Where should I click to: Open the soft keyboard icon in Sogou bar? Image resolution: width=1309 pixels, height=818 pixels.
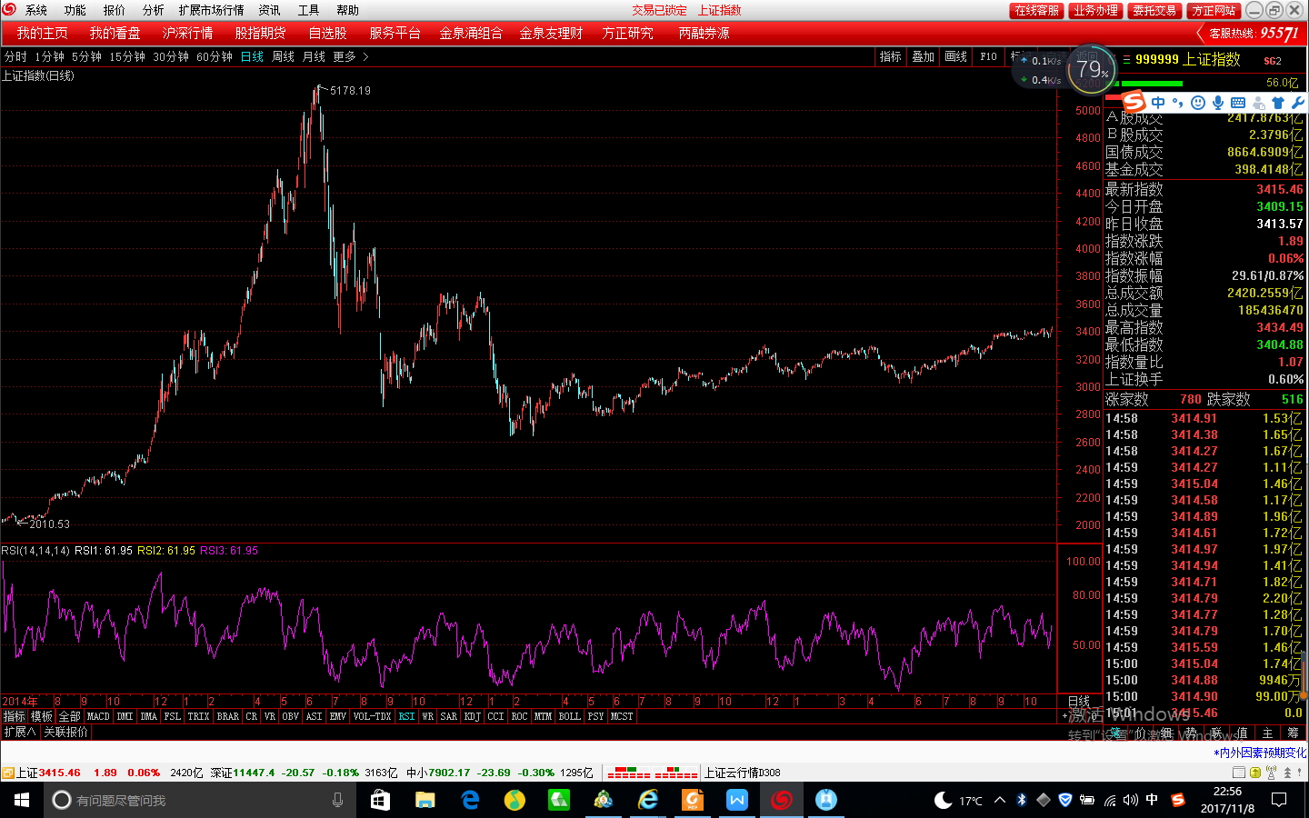click(1238, 103)
